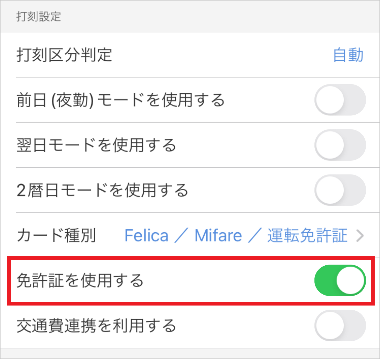Tap the 翌日モードを使用する label
Viewport: 380px width, 359px height.
tap(96, 145)
